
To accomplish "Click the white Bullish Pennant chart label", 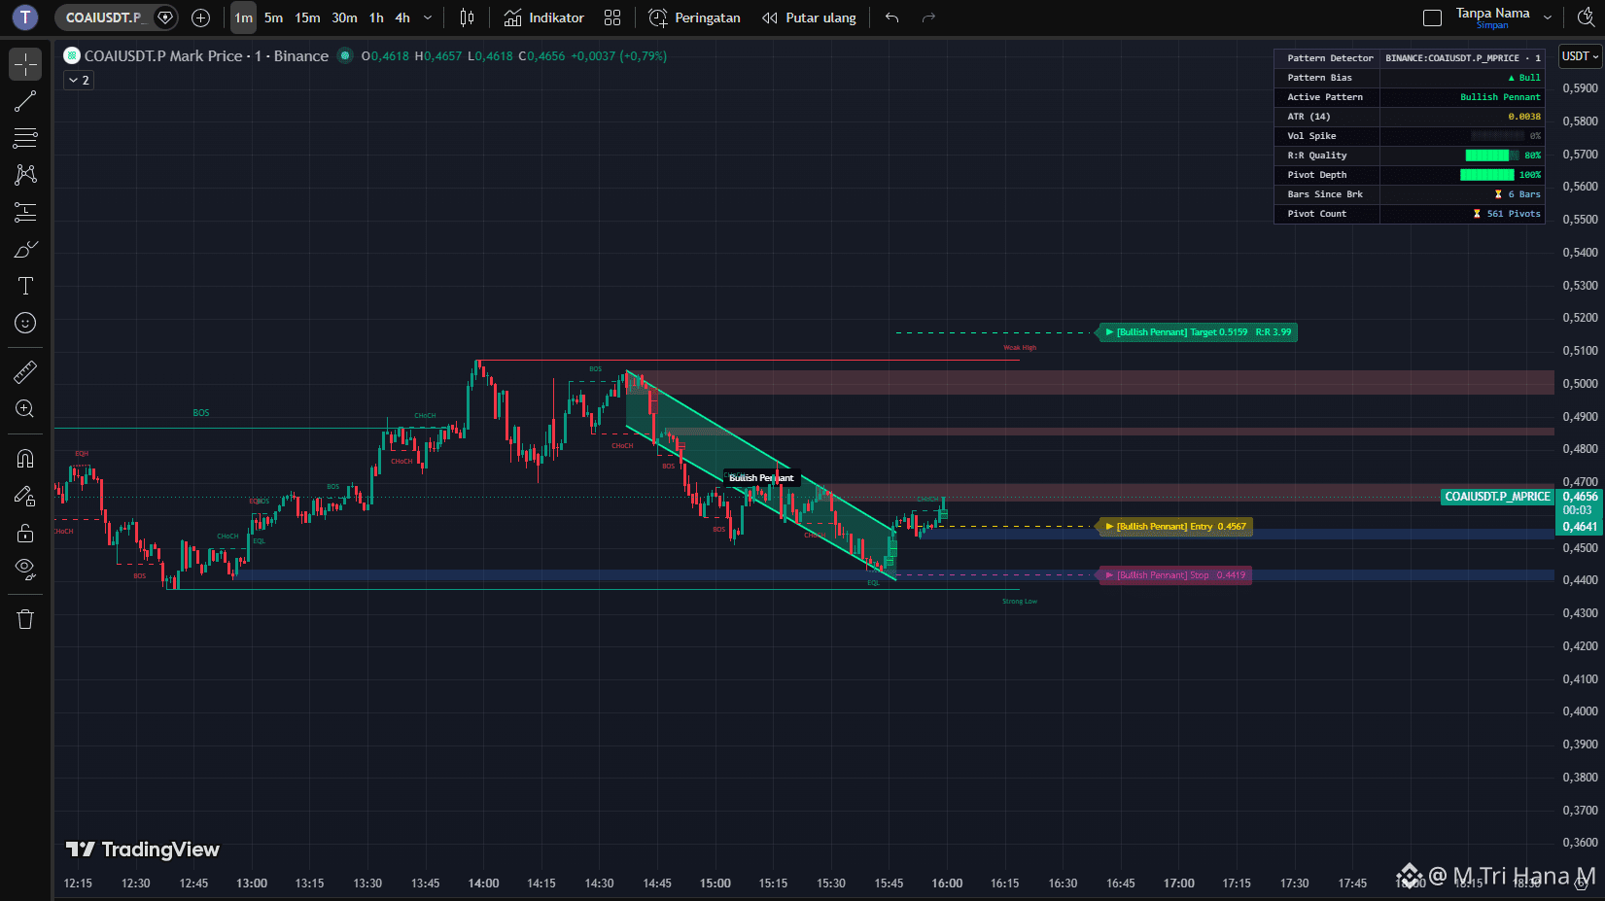I will (762, 478).
